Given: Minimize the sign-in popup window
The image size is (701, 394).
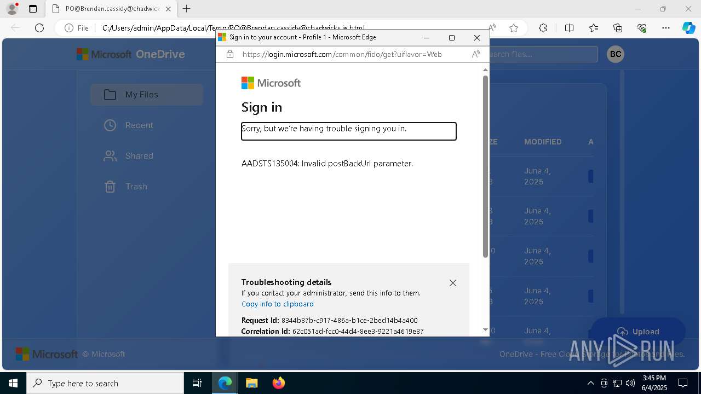Looking at the screenshot, I should pos(427,37).
